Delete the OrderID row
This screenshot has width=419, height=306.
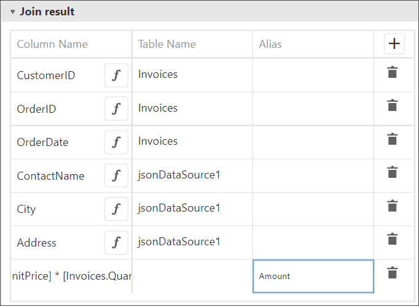pyautogui.click(x=393, y=106)
